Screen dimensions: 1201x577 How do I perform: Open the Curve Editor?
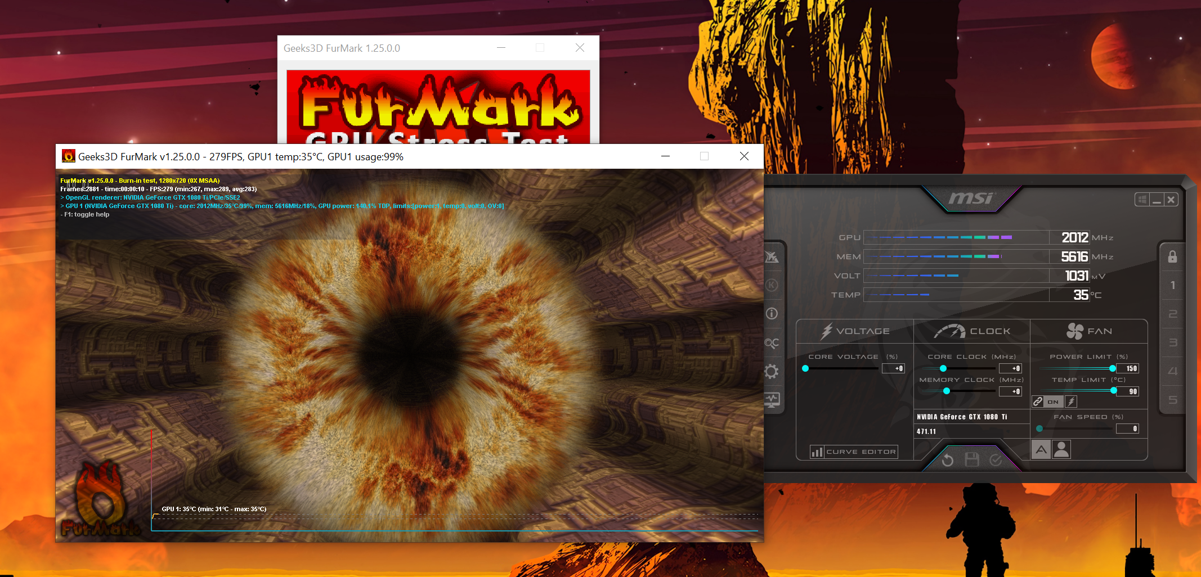coord(854,452)
